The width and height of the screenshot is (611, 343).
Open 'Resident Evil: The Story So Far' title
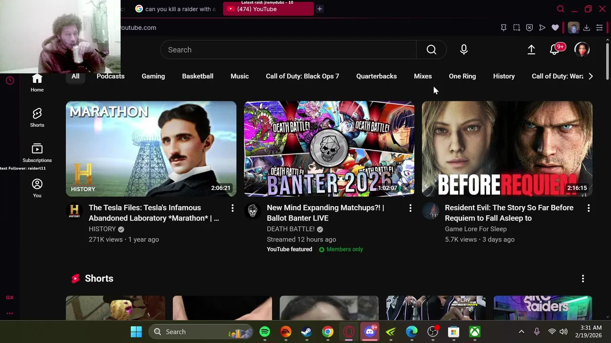pos(509,213)
